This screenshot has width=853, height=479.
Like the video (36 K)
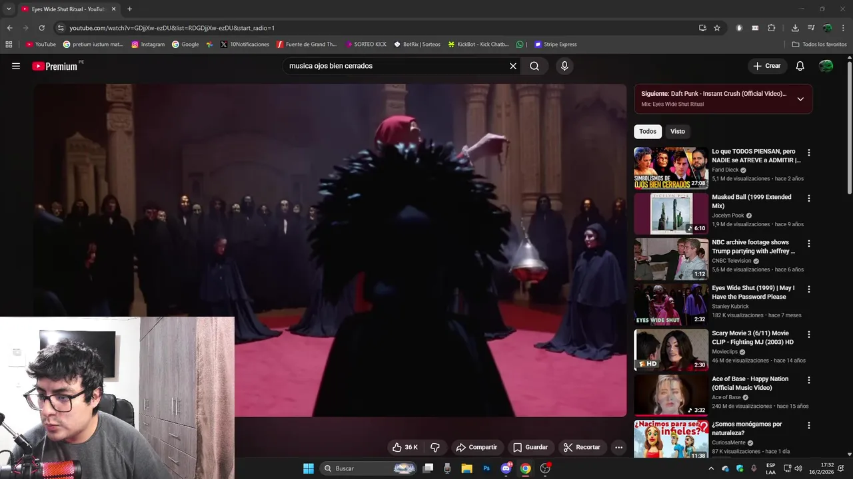tap(405, 447)
